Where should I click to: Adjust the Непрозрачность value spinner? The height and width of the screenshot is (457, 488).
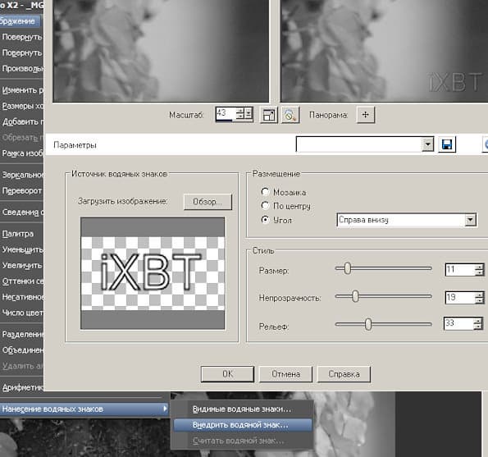(x=479, y=297)
